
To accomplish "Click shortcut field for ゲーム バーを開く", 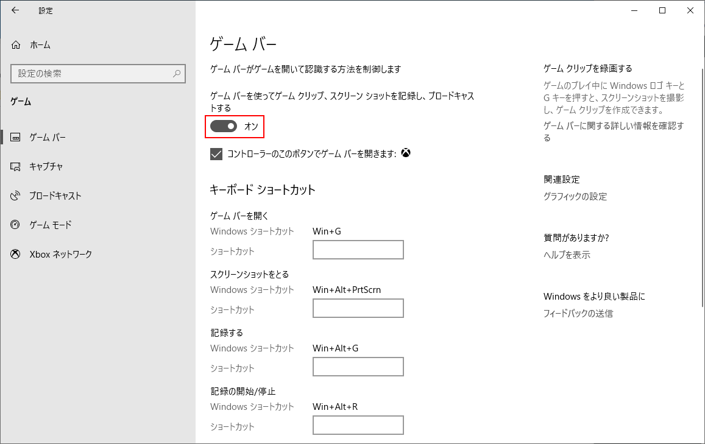I will (x=358, y=250).
